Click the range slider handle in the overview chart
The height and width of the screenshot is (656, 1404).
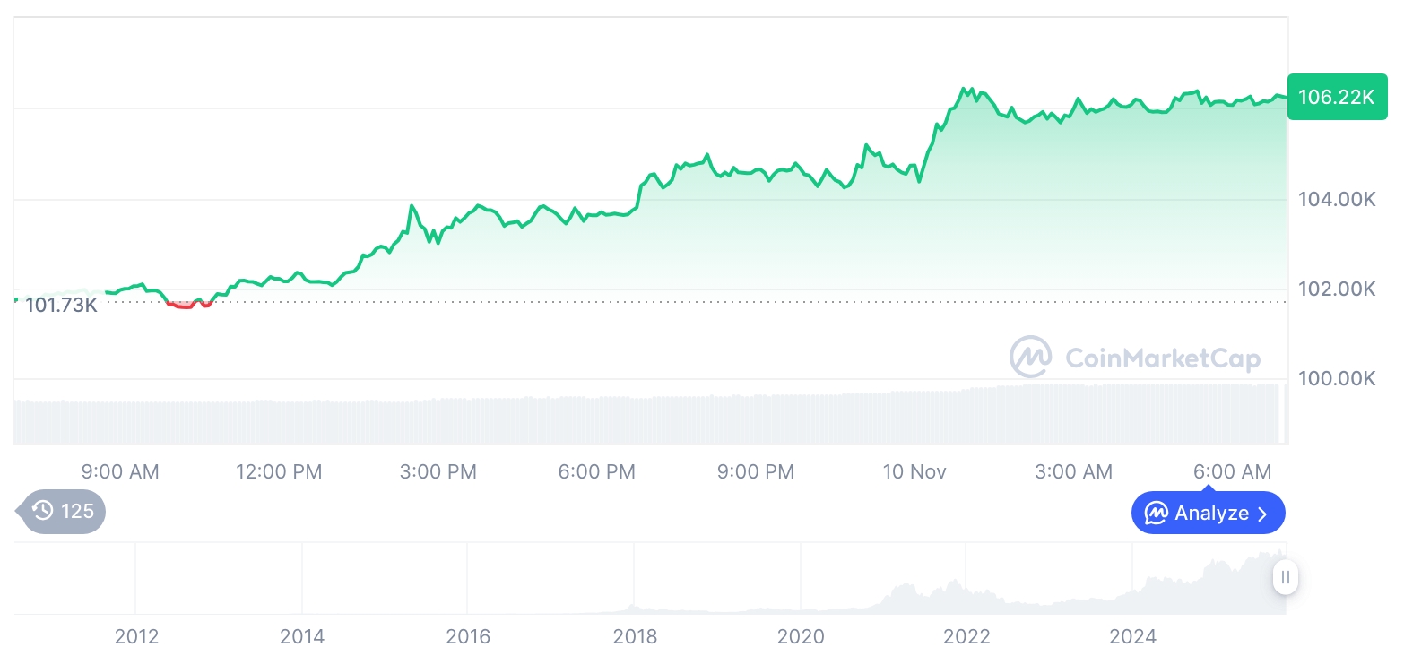click(x=1286, y=577)
